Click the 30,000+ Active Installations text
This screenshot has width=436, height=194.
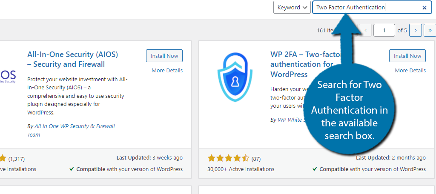coord(241,169)
